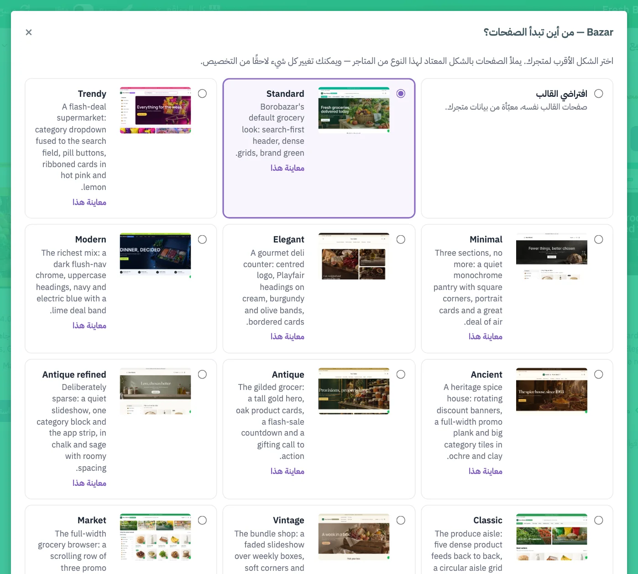Preview the Modern template via معاينة هذا
This screenshot has height=574, width=638.
tap(89, 326)
